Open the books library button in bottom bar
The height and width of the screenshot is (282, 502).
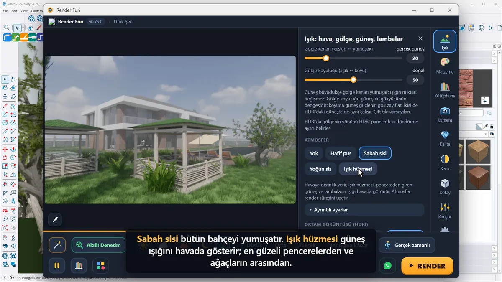point(79,265)
